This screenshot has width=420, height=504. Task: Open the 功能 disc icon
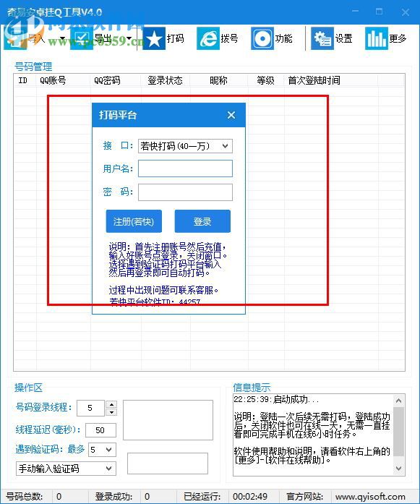[262, 38]
